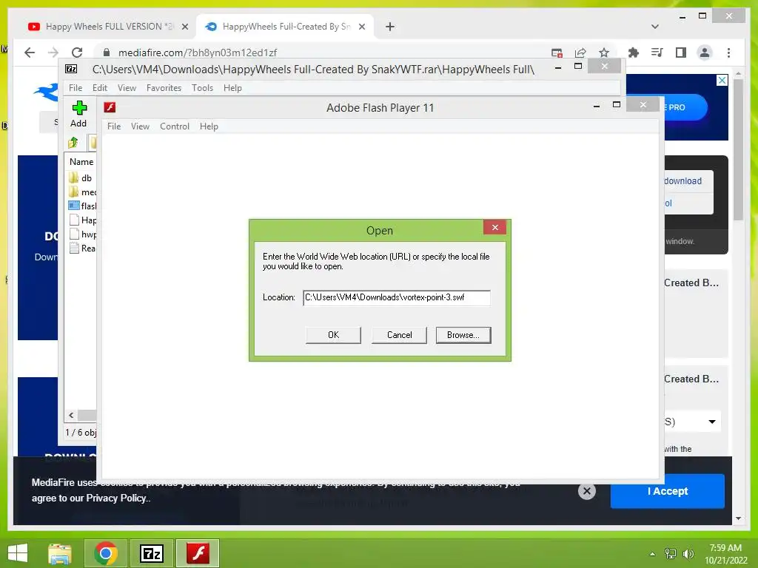758x568 pixels.
Task: Open Chrome three-dot menu
Action: click(728, 53)
